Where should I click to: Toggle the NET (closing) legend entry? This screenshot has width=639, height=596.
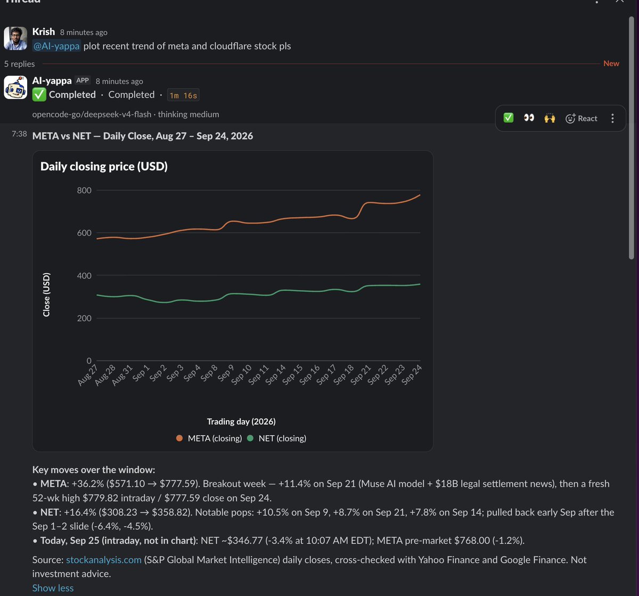point(277,438)
